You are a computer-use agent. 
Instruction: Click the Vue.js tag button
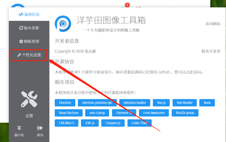[161, 103]
